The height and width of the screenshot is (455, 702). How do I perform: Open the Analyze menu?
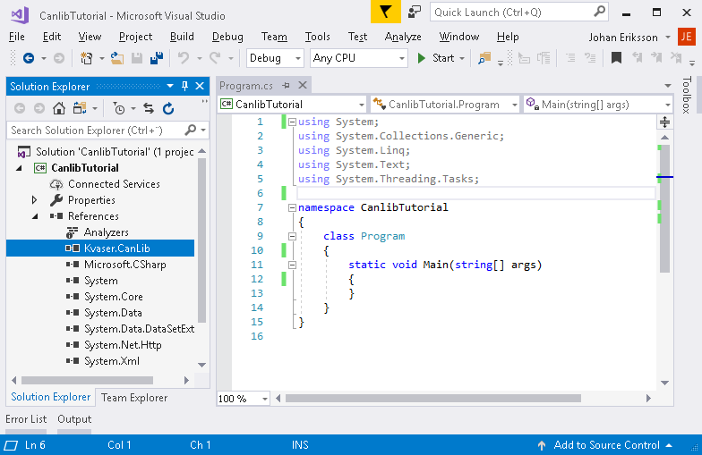pyautogui.click(x=403, y=37)
